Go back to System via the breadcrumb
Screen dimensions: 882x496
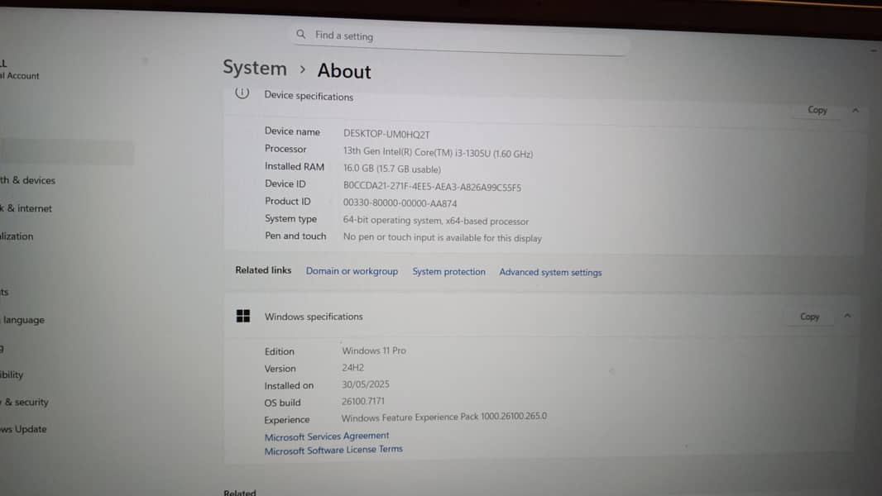tap(255, 68)
